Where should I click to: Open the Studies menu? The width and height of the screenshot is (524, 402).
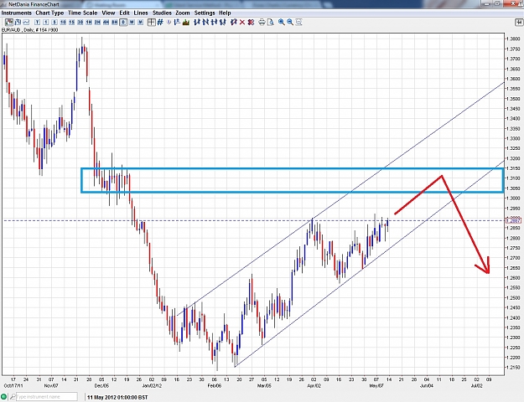162,13
